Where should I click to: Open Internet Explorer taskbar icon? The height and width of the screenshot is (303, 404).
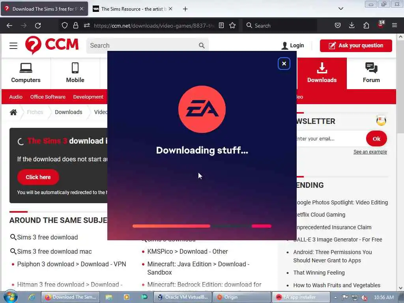click(x=32, y=297)
